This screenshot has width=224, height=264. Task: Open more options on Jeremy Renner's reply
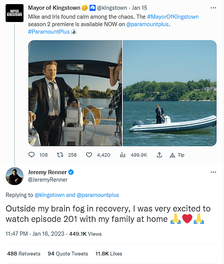(213, 172)
